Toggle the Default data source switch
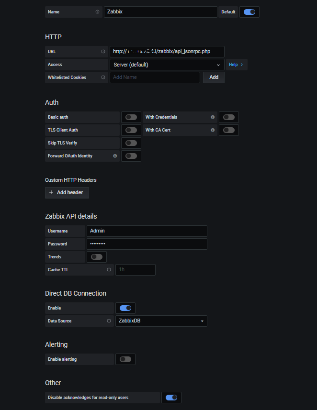Screen dimensions: 317x410 [249, 11]
